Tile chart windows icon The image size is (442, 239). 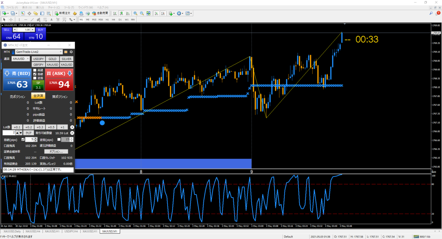(x=148, y=13)
